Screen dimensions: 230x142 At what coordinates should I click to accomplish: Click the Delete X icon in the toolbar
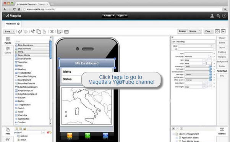[52, 32]
